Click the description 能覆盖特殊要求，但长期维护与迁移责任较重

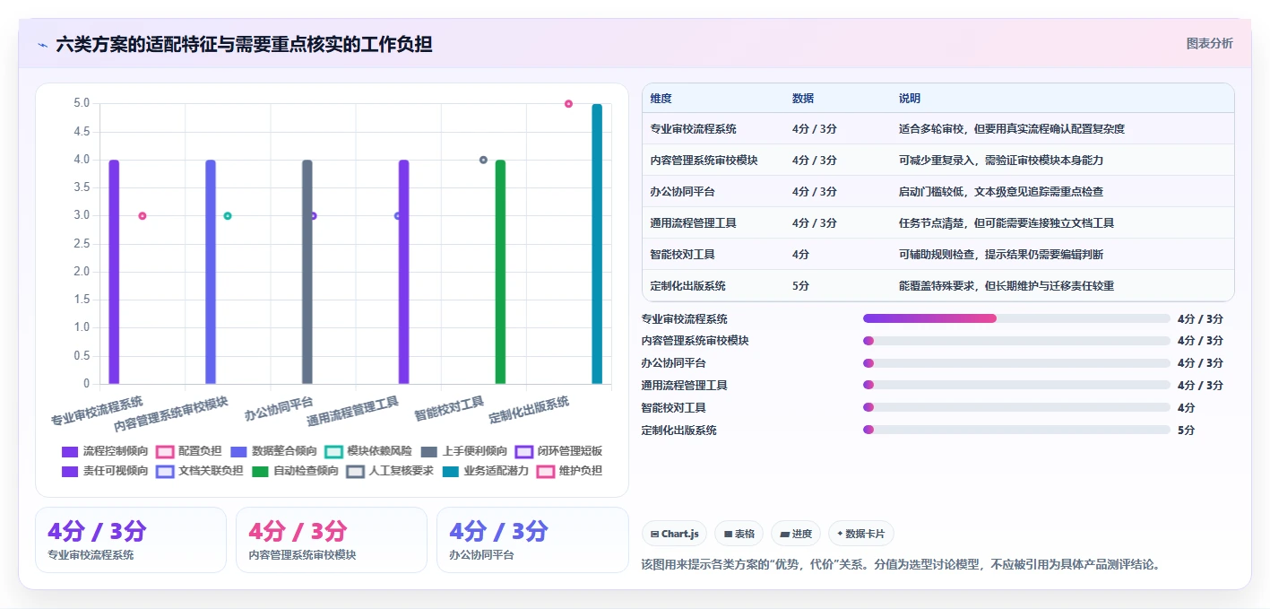point(1006,286)
